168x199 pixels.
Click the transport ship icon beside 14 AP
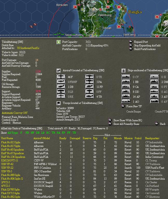click(x=126, y=96)
